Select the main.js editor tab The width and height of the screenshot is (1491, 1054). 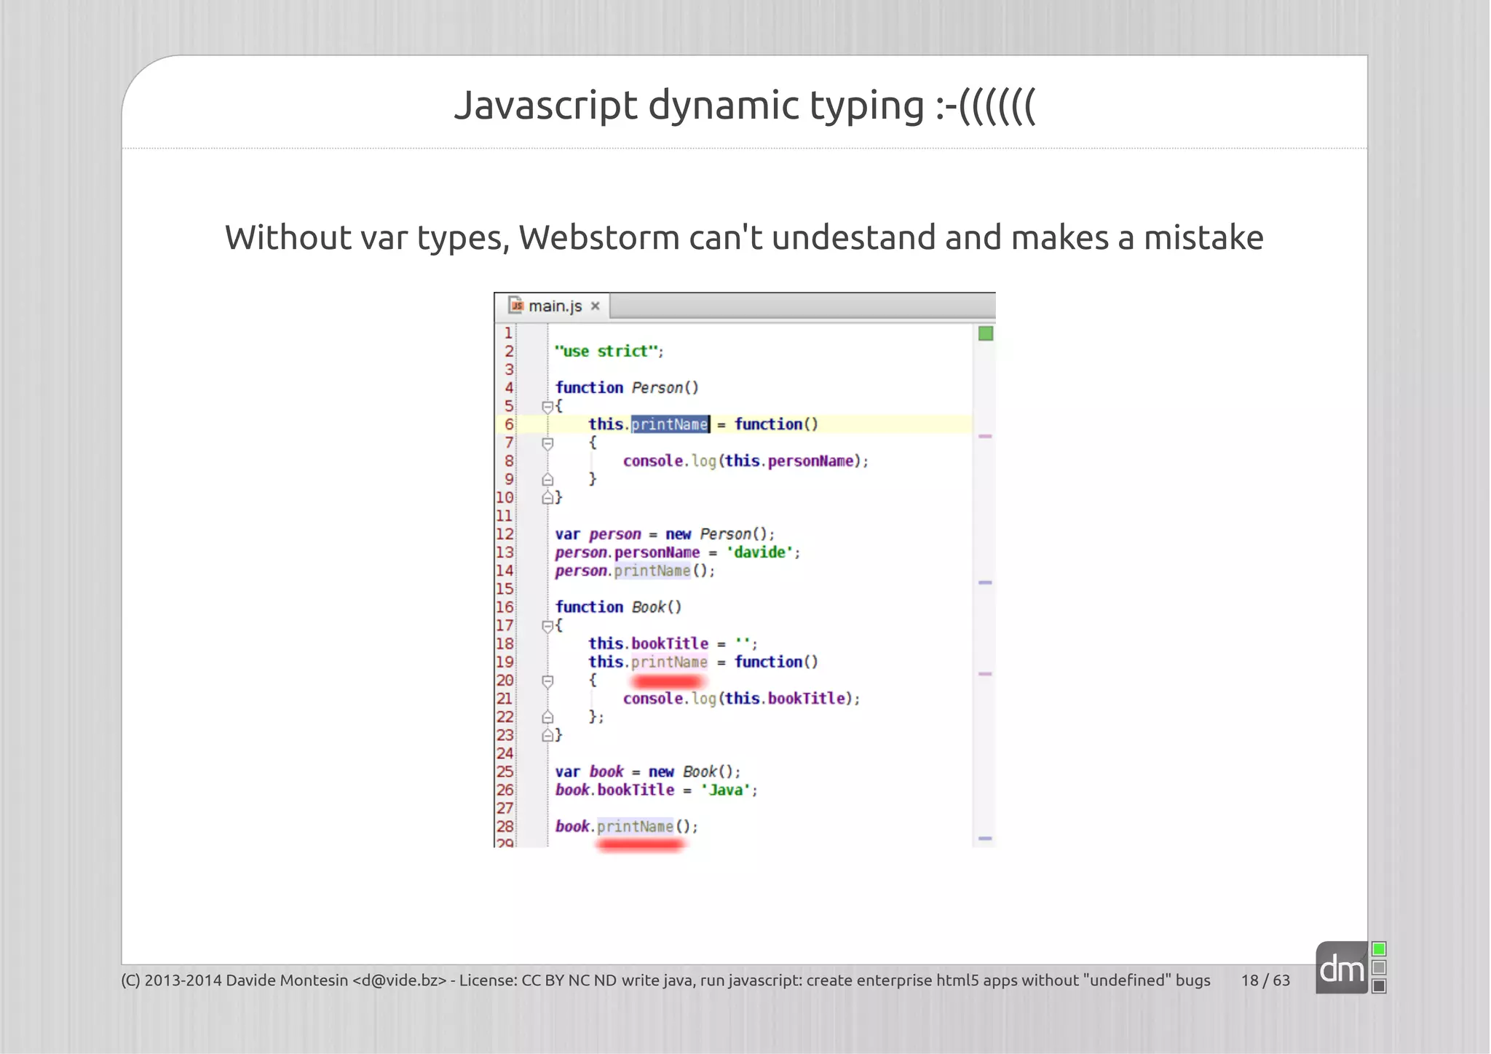coord(553,306)
